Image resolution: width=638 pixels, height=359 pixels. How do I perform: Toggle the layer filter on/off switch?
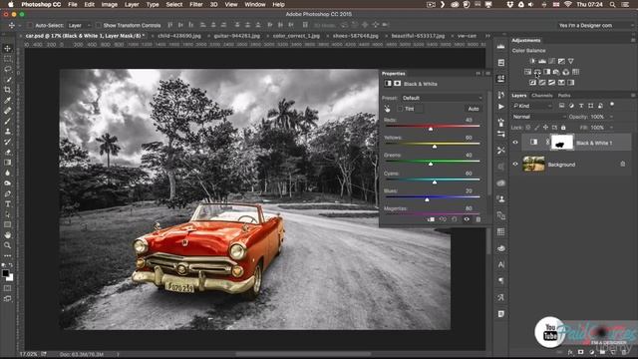[x=612, y=105]
